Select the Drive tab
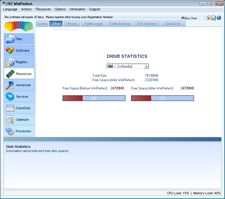 [56, 24]
